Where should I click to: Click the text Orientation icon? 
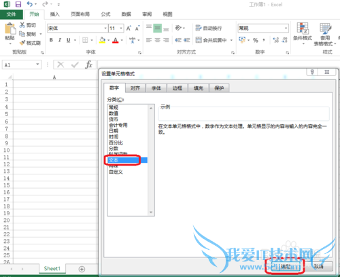(178, 28)
